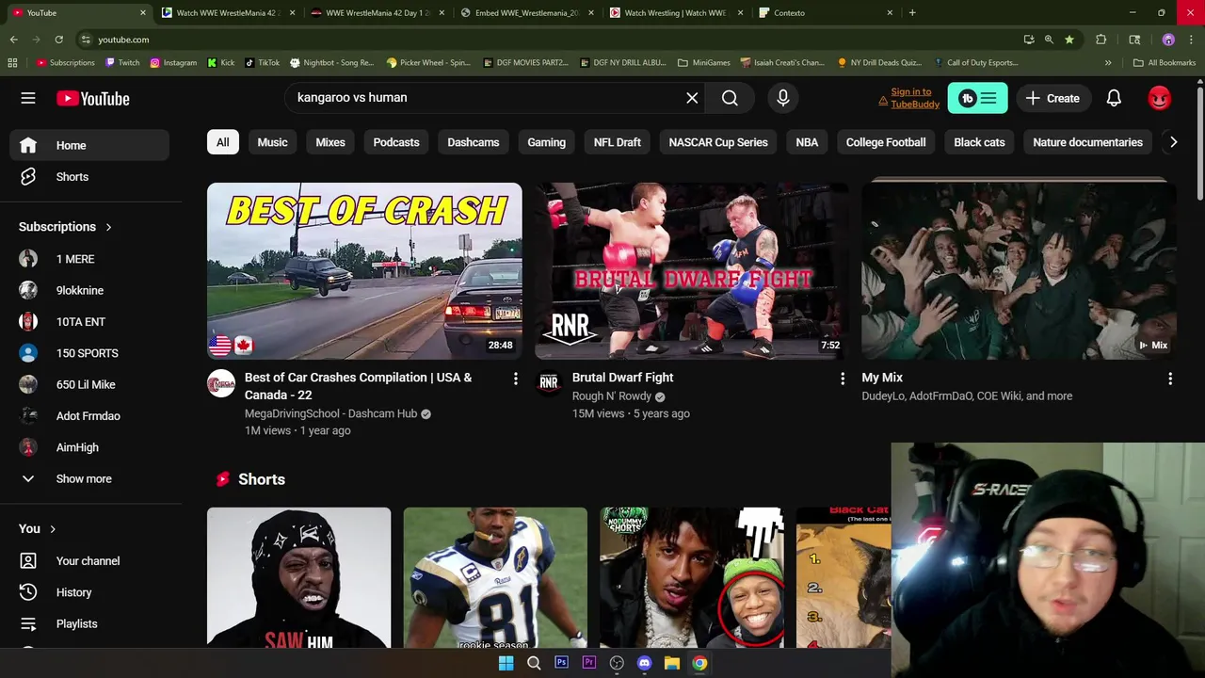Open a new browser tab
The width and height of the screenshot is (1205, 678).
pos(912,12)
